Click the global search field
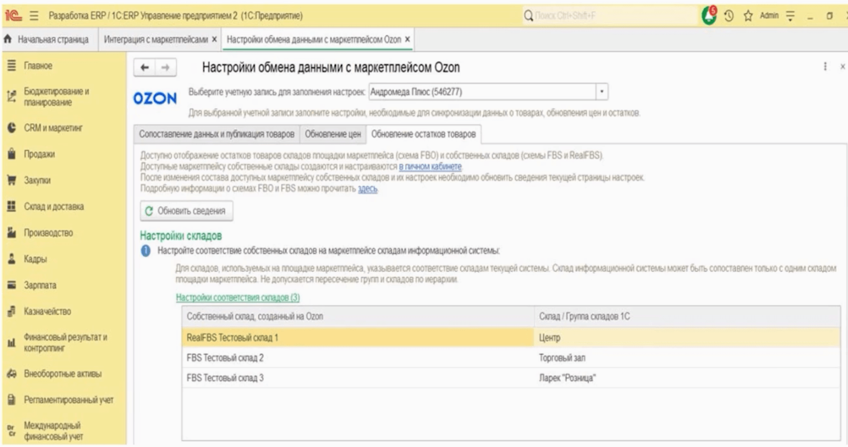 tap(609, 16)
